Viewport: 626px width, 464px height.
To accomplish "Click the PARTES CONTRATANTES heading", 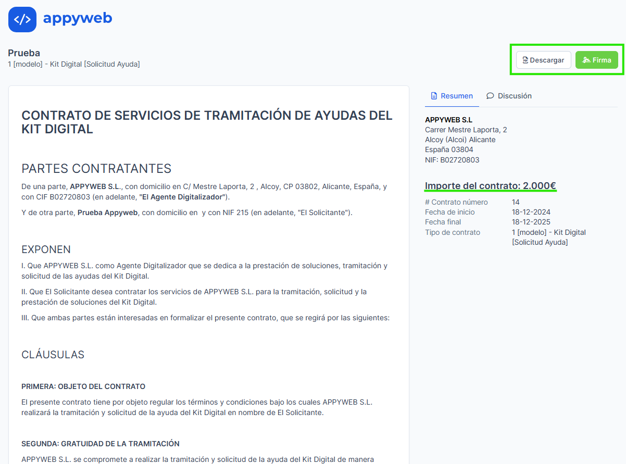I will (x=96, y=169).
